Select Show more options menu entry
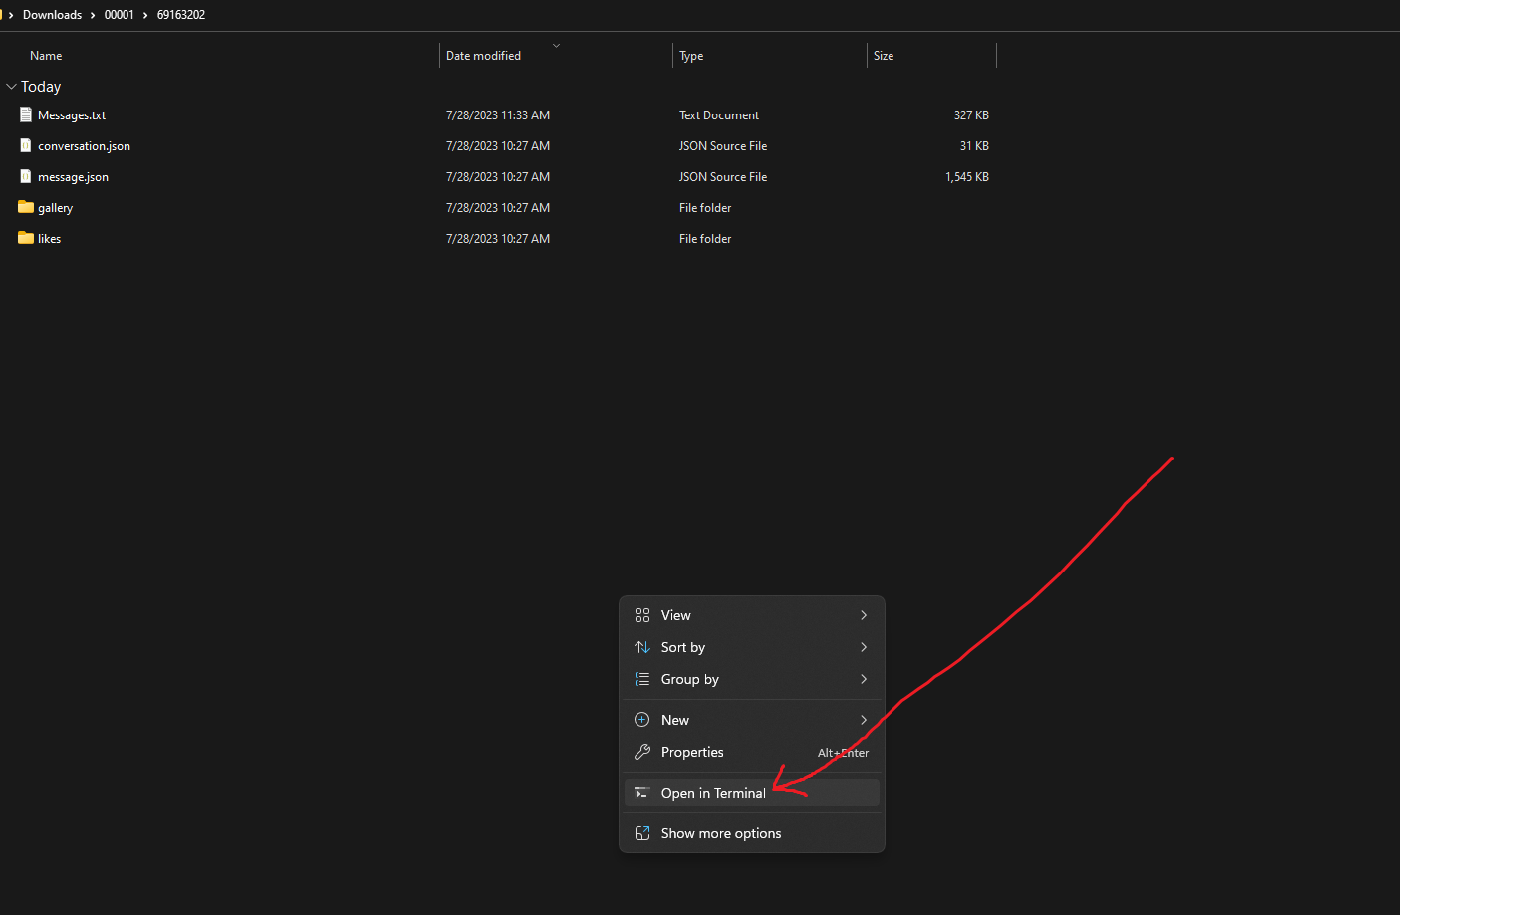 click(x=752, y=833)
